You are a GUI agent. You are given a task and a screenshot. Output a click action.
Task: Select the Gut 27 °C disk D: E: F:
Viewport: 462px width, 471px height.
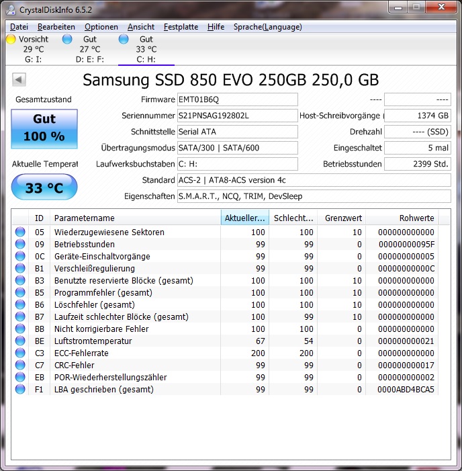[84, 49]
